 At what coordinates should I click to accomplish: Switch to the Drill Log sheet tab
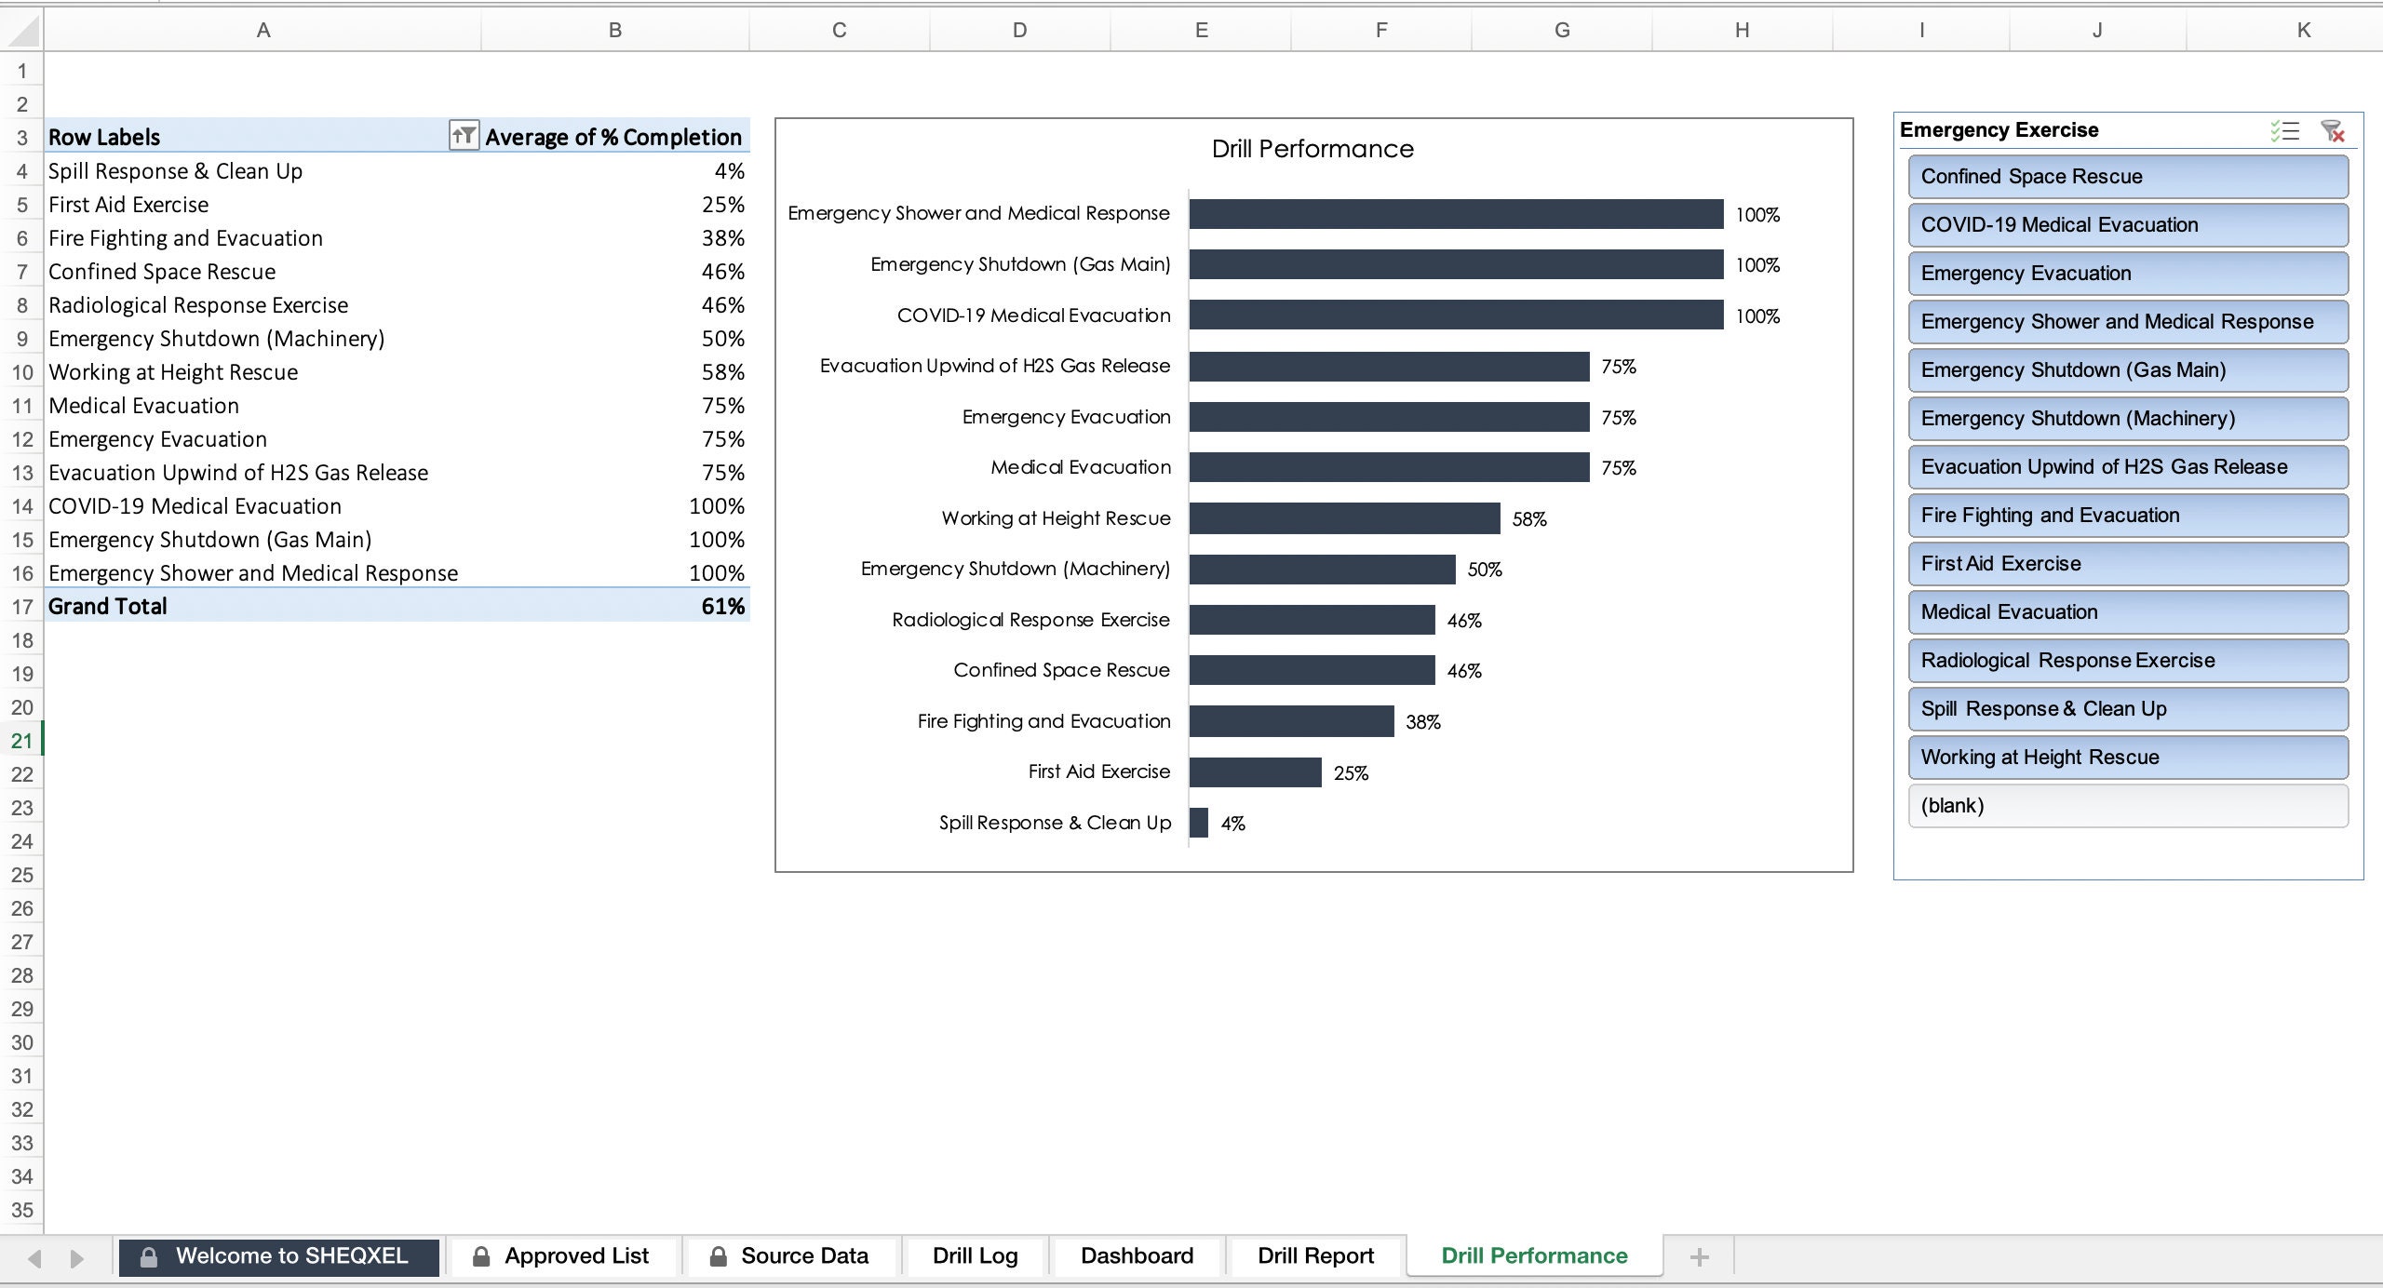pyautogui.click(x=974, y=1255)
